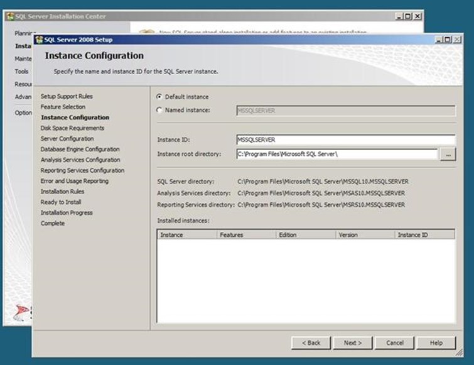Click the SQL Server Installation Center title icon
Viewport: 474px width, 365px height.
(x=11, y=16)
